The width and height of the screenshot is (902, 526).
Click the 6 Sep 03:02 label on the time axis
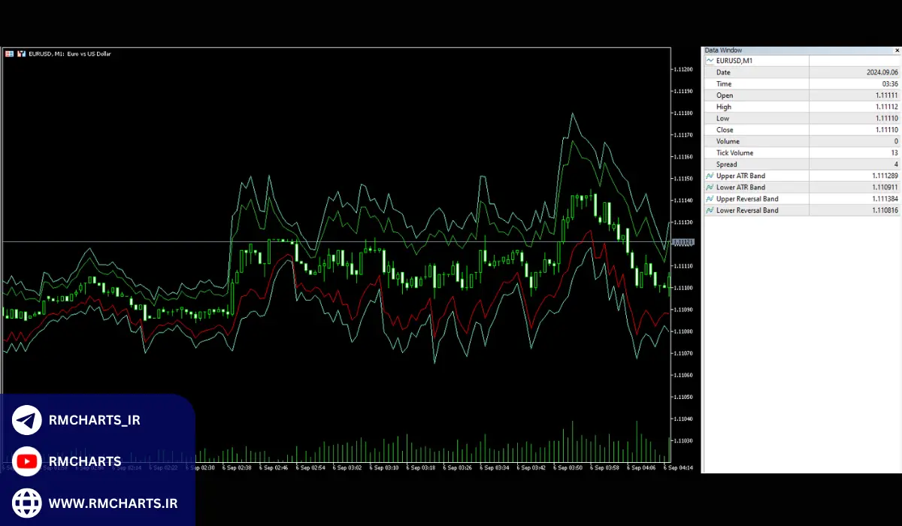(348, 467)
